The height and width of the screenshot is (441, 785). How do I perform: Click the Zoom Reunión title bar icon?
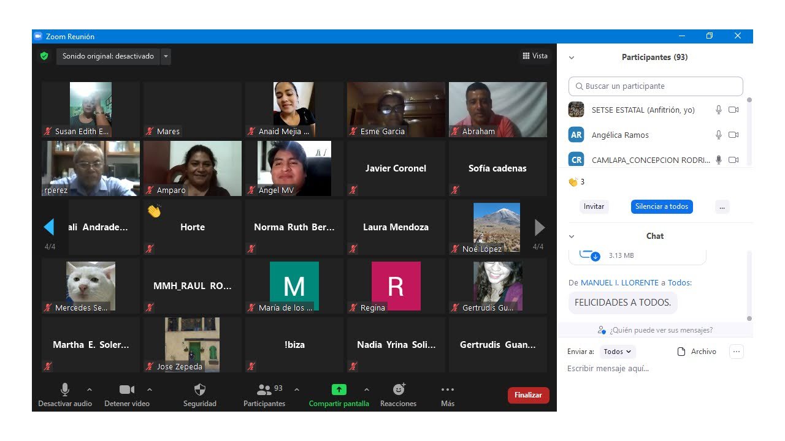click(38, 36)
